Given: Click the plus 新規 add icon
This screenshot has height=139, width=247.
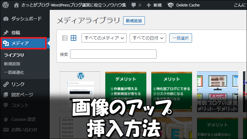Looking at the screenshot, I should 149,5.
